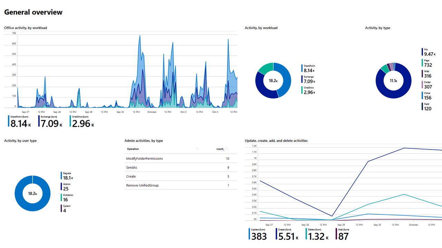Screen dimensions: 442x248
Task: Click the Create (Sum) 5.51K metric
Action: [x=287, y=234]
